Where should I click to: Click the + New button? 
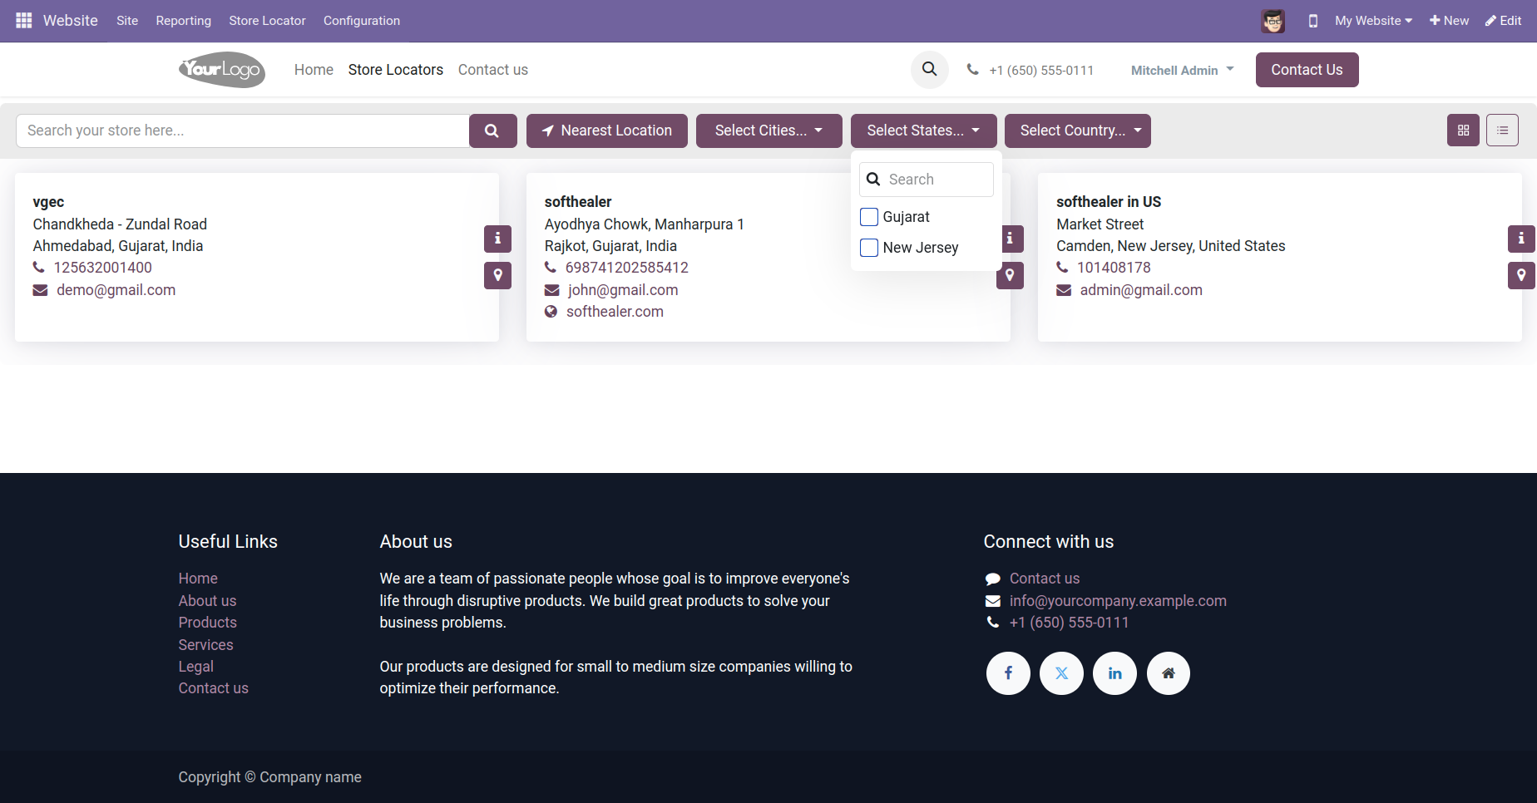1449,21
